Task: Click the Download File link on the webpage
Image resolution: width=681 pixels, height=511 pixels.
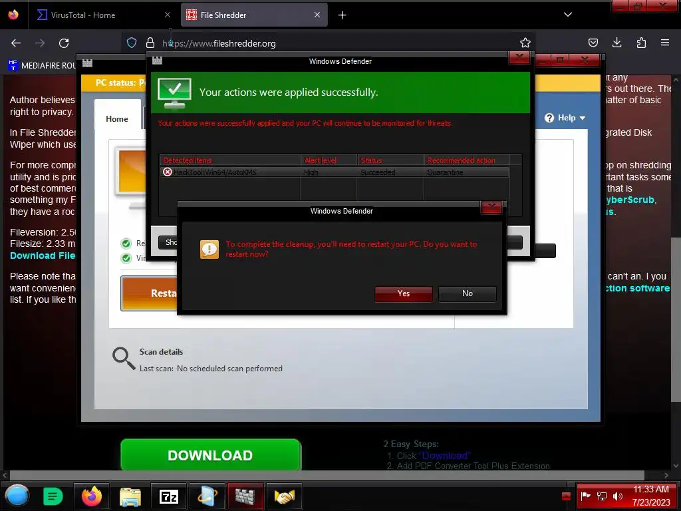Action: pos(43,256)
